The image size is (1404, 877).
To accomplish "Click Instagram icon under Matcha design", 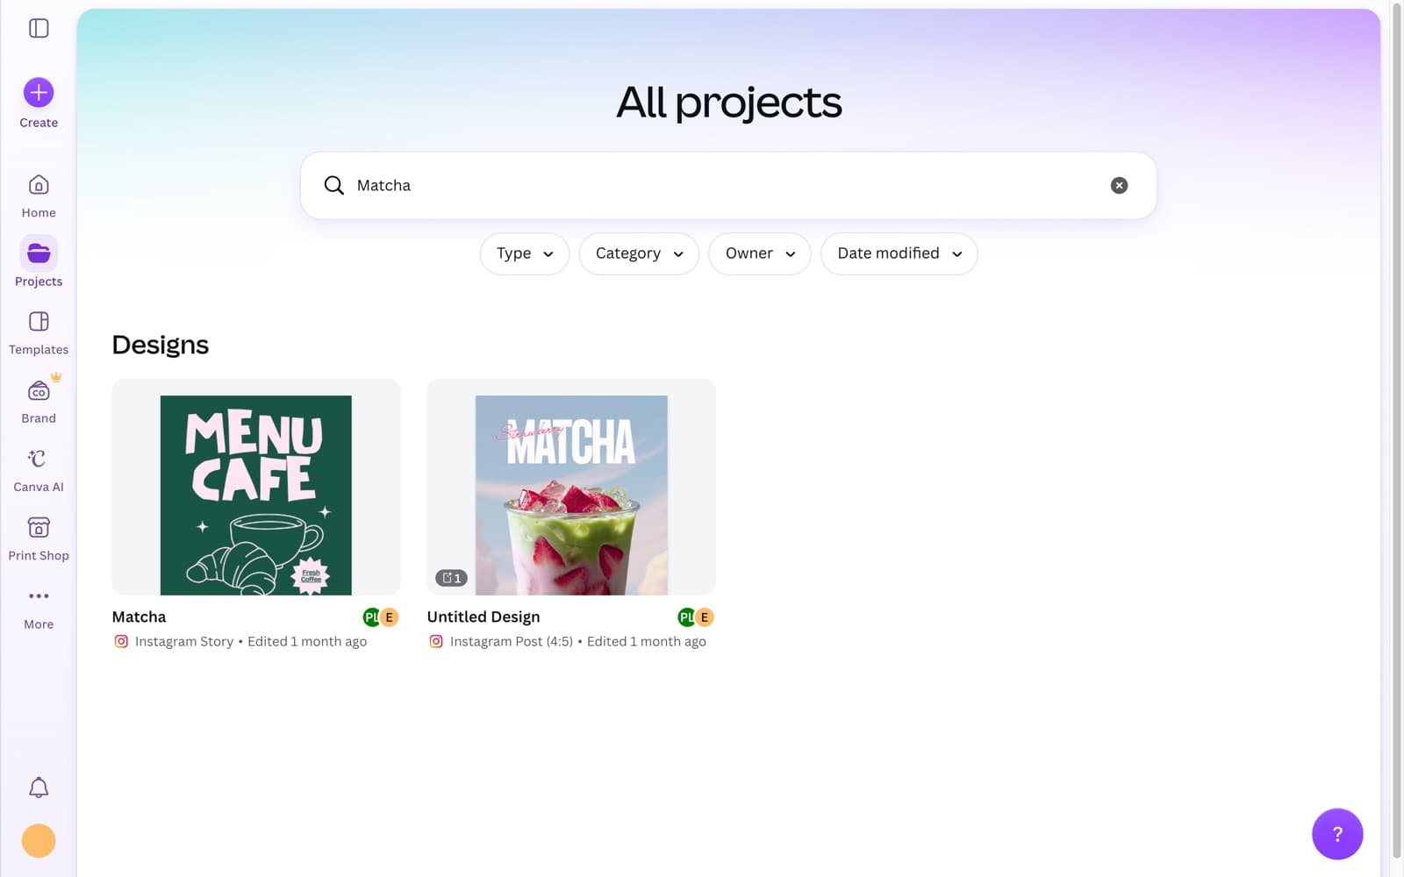I will point(121,641).
